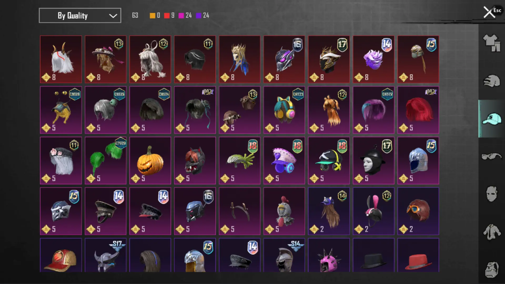Click the orange quality color swatch
505x284 pixels.
[x=152, y=16]
